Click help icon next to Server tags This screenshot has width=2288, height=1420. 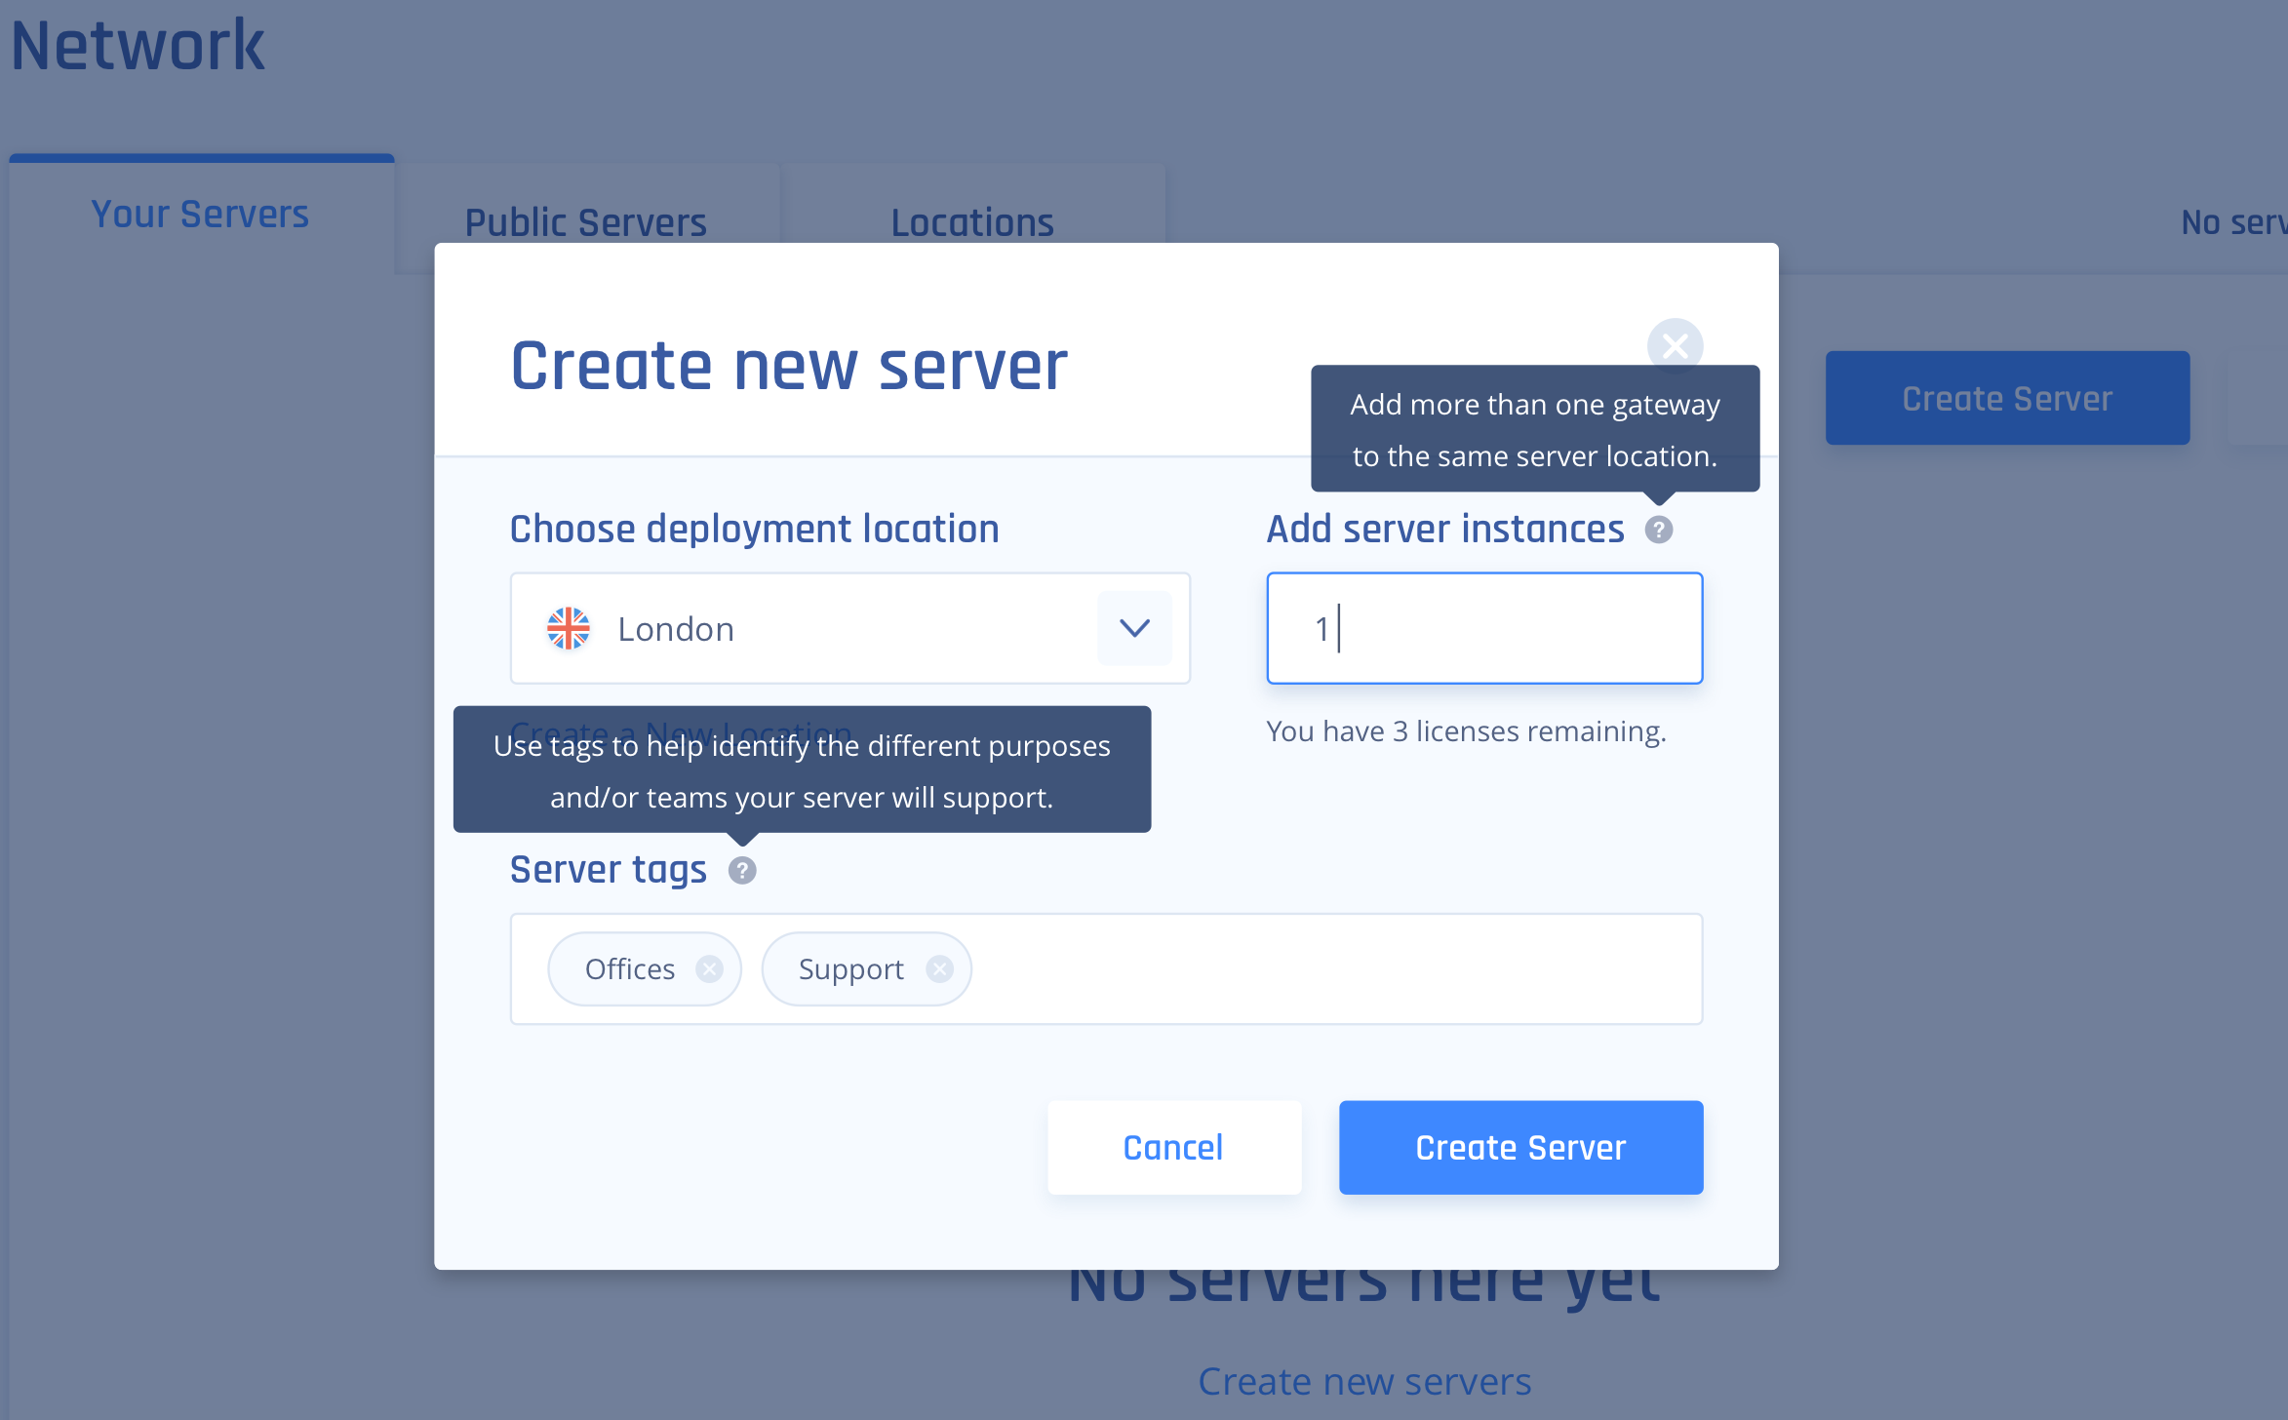[x=742, y=870]
